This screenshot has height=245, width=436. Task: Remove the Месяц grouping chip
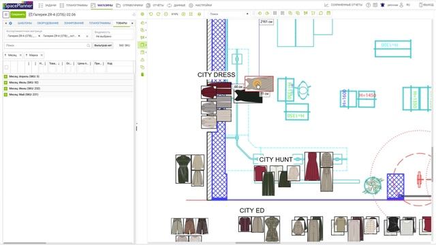tap(20, 55)
